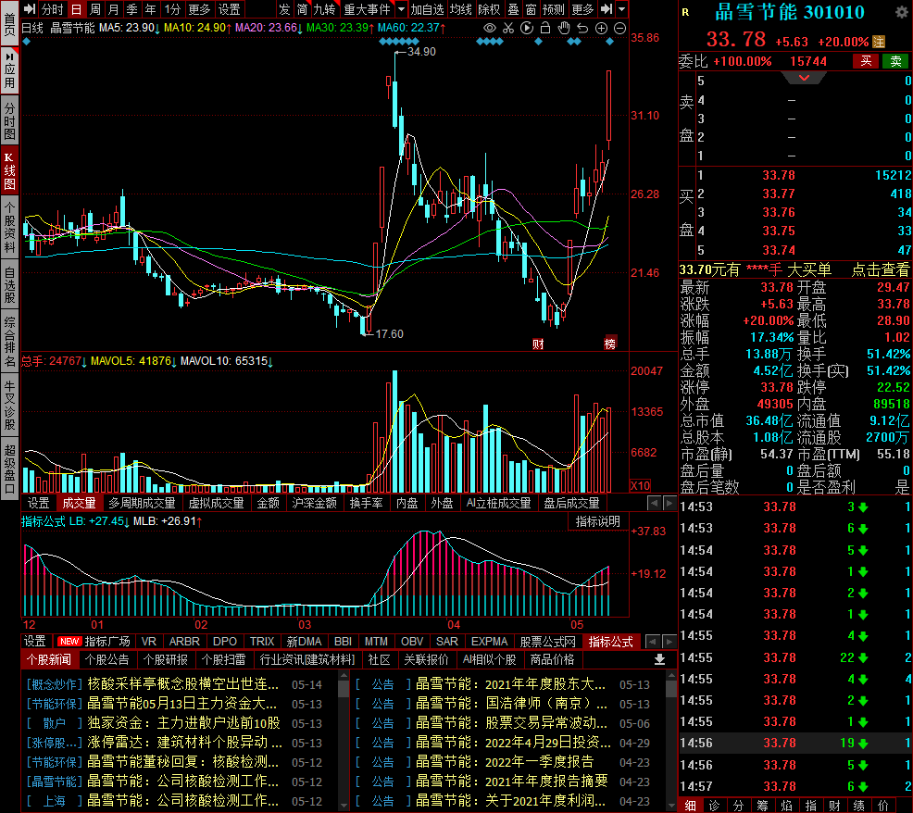Click the 榜 marker on the K-line chart

(x=609, y=344)
